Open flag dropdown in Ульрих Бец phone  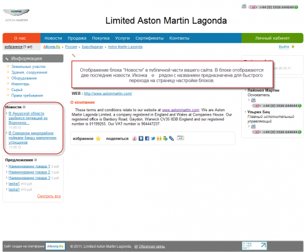(x=257, y=132)
